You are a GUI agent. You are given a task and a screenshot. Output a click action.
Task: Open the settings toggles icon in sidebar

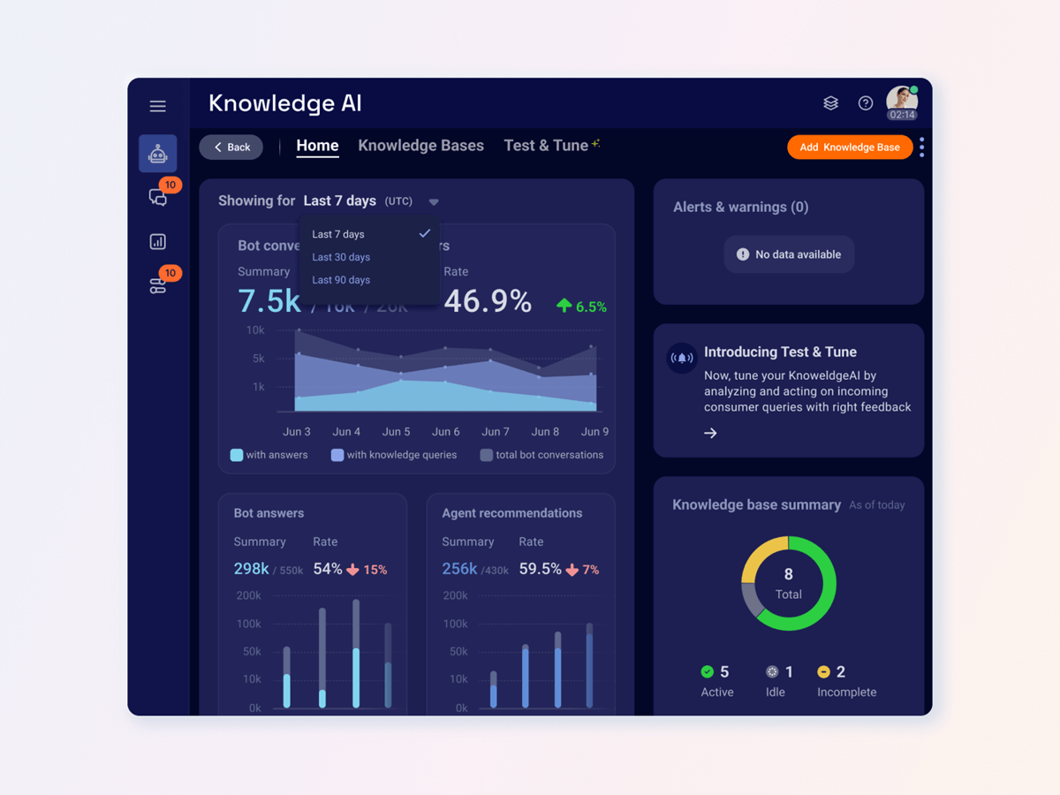click(x=157, y=285)
